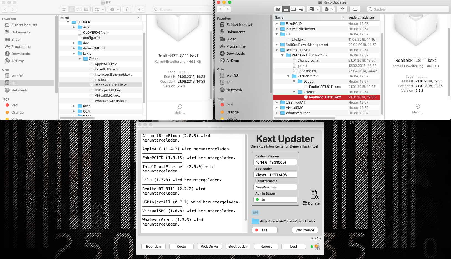Go forward in Kext-Updates Finder window

[227, 9]
